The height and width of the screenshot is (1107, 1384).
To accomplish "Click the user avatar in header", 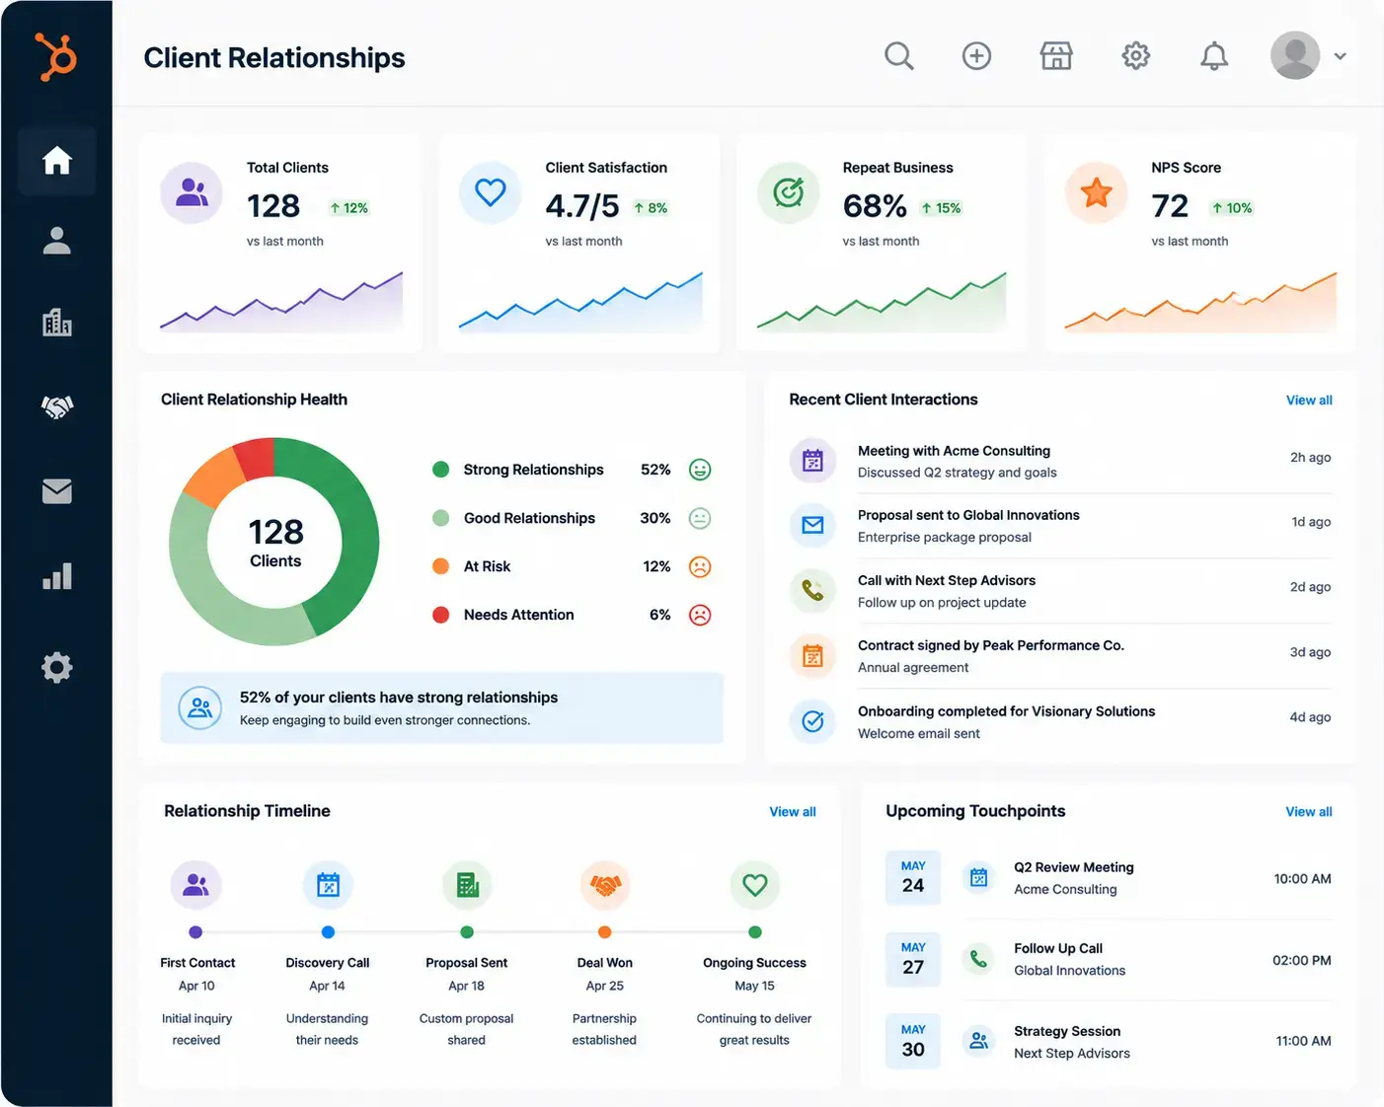I will 1295,55.
